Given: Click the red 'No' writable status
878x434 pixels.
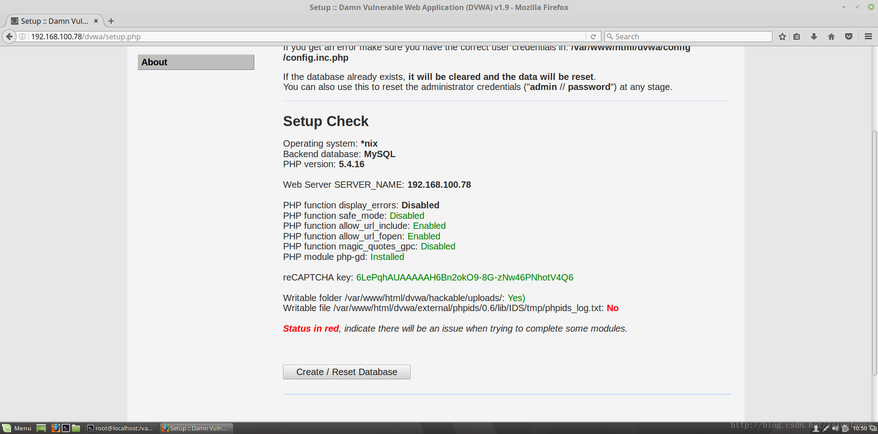Looking at the screenshot, I should [613, 308].
